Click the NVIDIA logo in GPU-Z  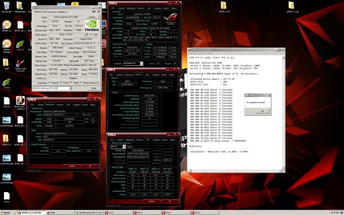[x=92, y=26]
